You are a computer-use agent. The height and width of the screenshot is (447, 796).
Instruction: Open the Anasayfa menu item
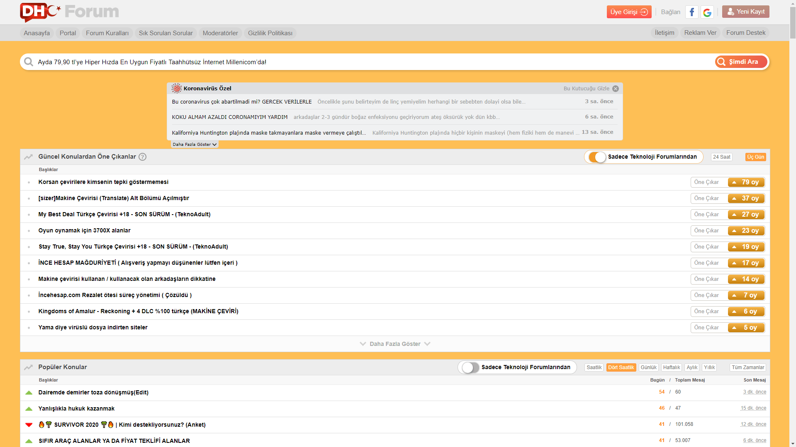pos(37,33)
